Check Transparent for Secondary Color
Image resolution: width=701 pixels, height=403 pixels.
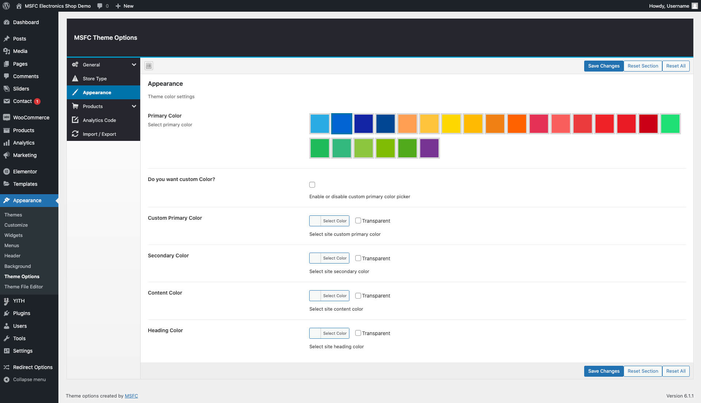point(358,258)
